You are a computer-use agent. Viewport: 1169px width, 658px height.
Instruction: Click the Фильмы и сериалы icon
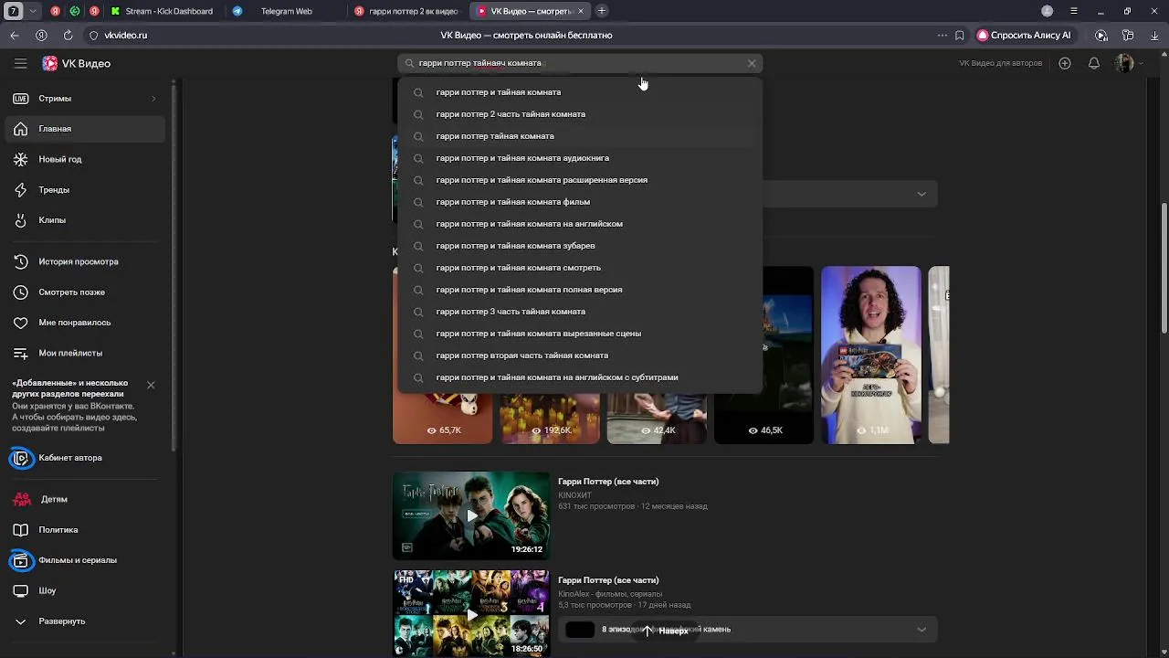click(20, 560)
